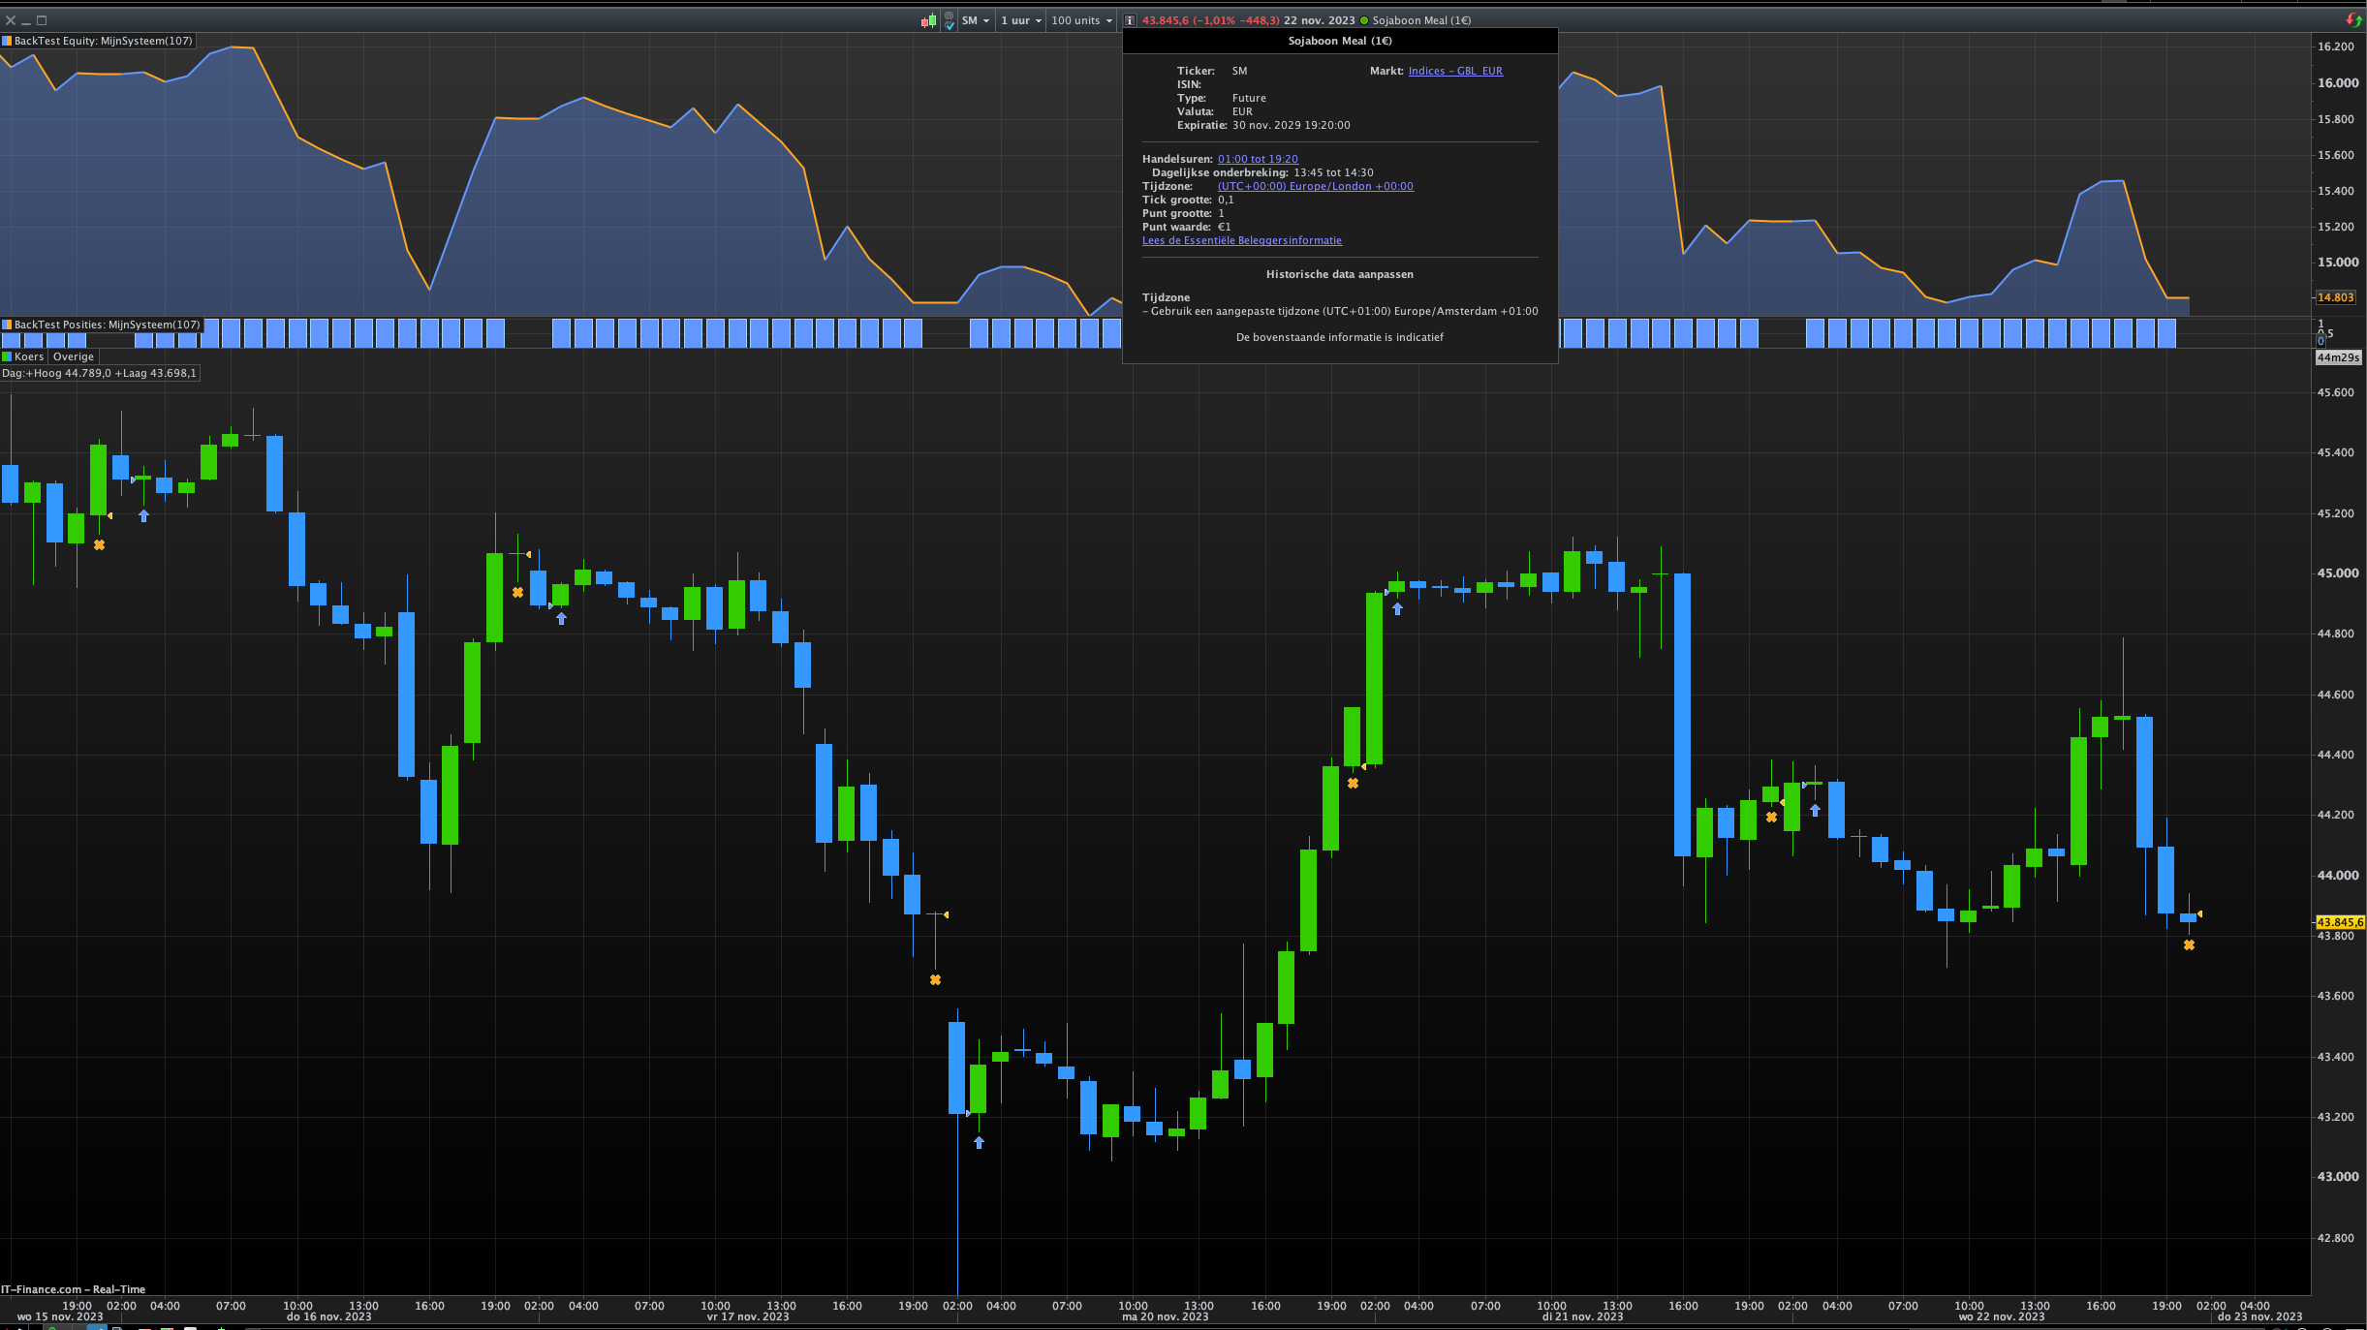
Task: Click the BackTest Equity blue-orange color swatch
Action: click(7, 41)
